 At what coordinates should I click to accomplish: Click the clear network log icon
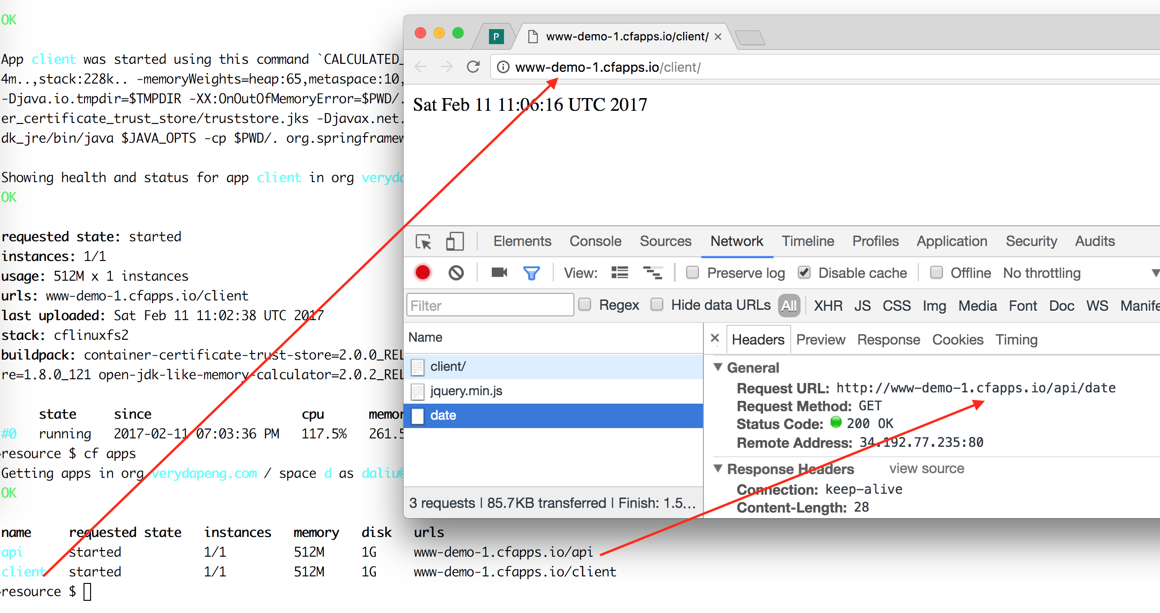click(456, 273)
